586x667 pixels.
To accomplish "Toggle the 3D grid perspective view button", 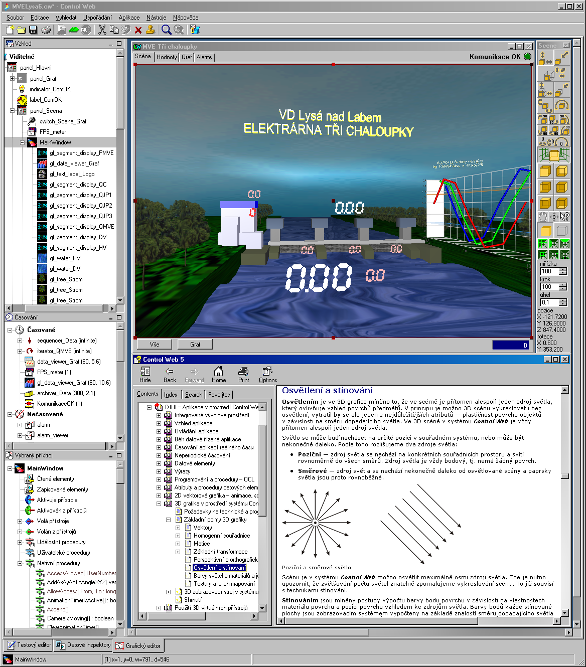I will [554, 154].
